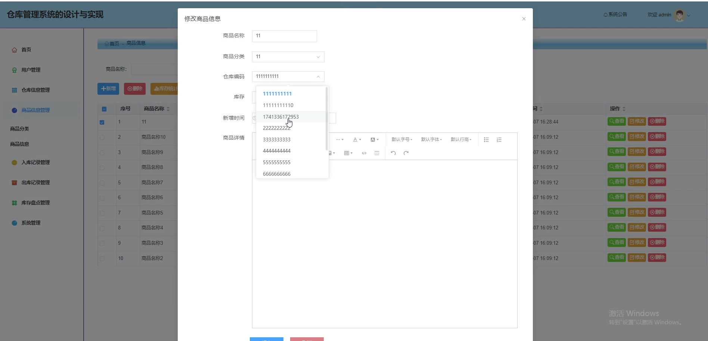Open the 默认字号 font size dropdown
The height and width of the screenshot is (341, 708).
(x=402, y=140)
